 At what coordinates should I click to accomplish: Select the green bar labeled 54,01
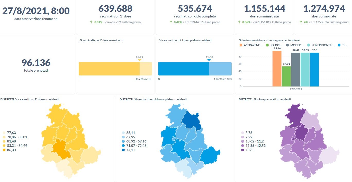coord(286,76)
